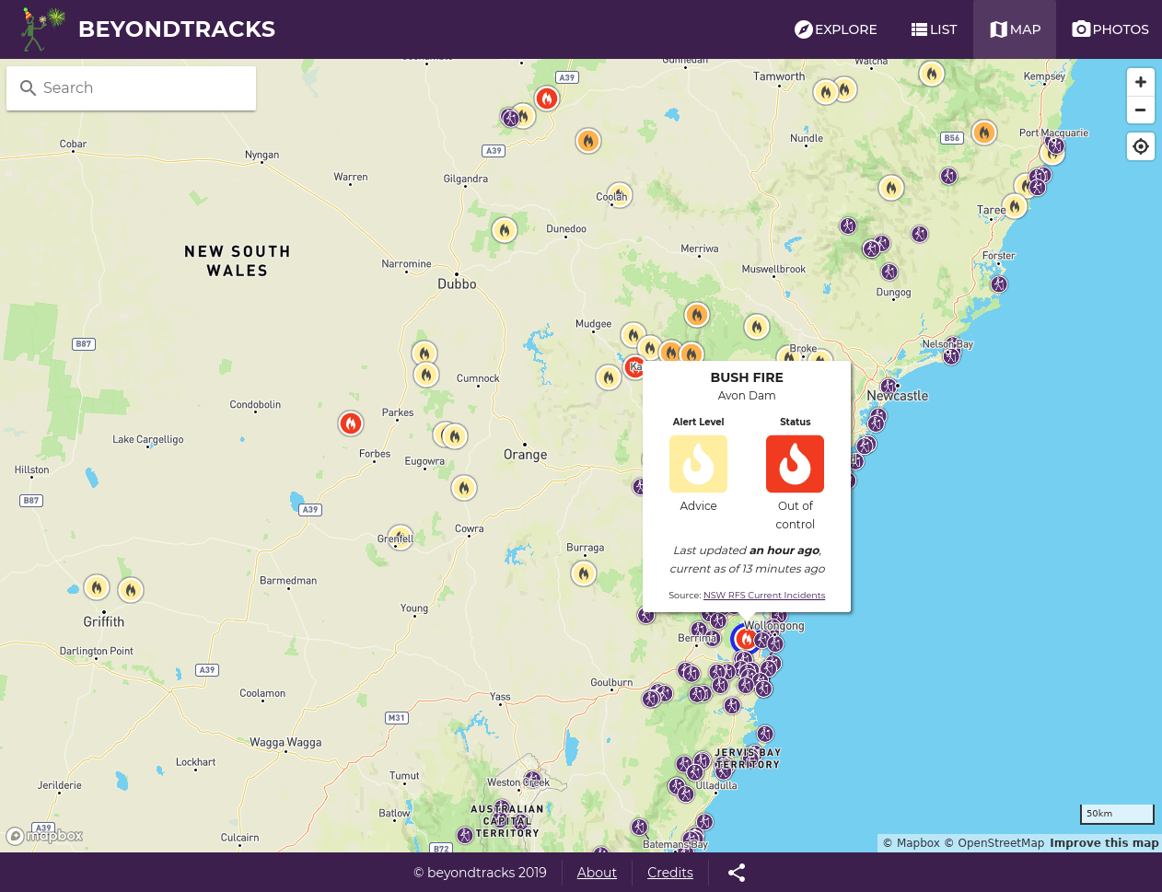This screenshot has height=892, width=1162.
Task: Select the red fire marker near Lake Cargelligo
Action: (351, 423)
